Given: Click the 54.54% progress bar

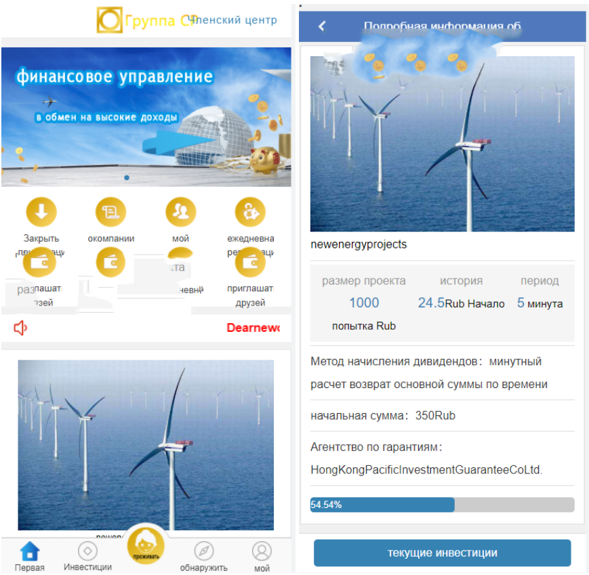Looking at the screenshot, I should (442, 505).
